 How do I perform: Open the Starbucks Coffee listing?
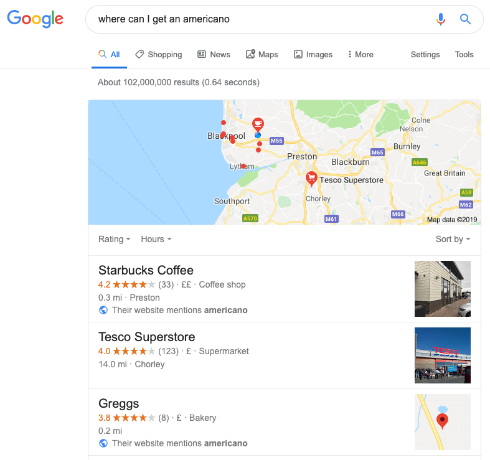146,271
